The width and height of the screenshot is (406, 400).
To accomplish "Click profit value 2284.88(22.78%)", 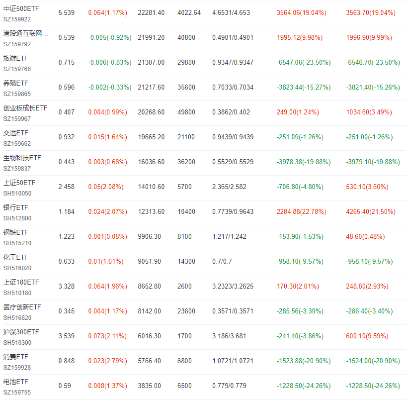I will 301,212.
